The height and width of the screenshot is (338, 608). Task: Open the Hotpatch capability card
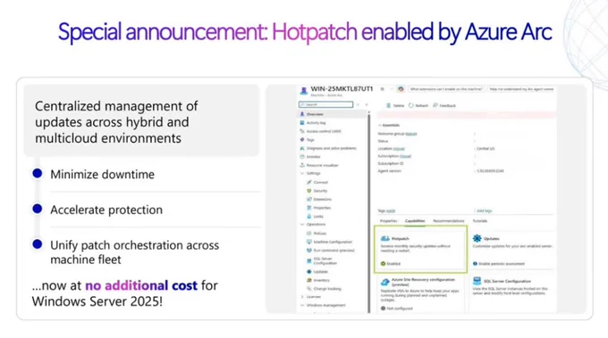(x=421, y=249)
